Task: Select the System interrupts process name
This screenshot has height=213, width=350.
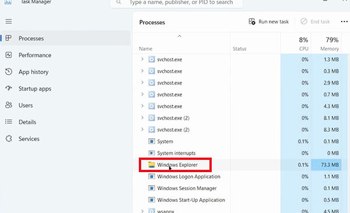Action: pos(176,153)
